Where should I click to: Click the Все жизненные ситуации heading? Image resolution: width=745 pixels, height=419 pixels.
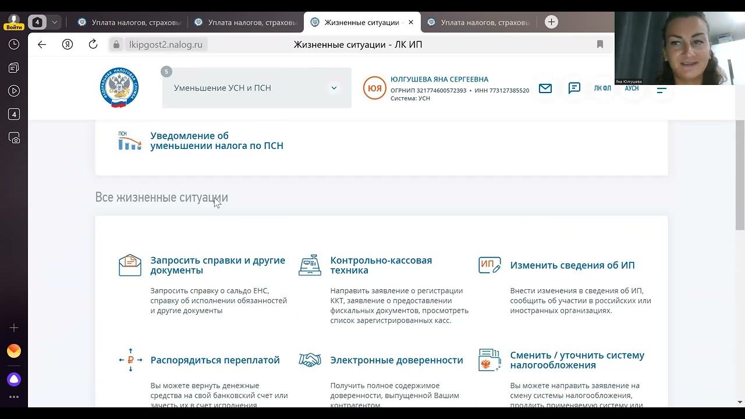(162, 197)
